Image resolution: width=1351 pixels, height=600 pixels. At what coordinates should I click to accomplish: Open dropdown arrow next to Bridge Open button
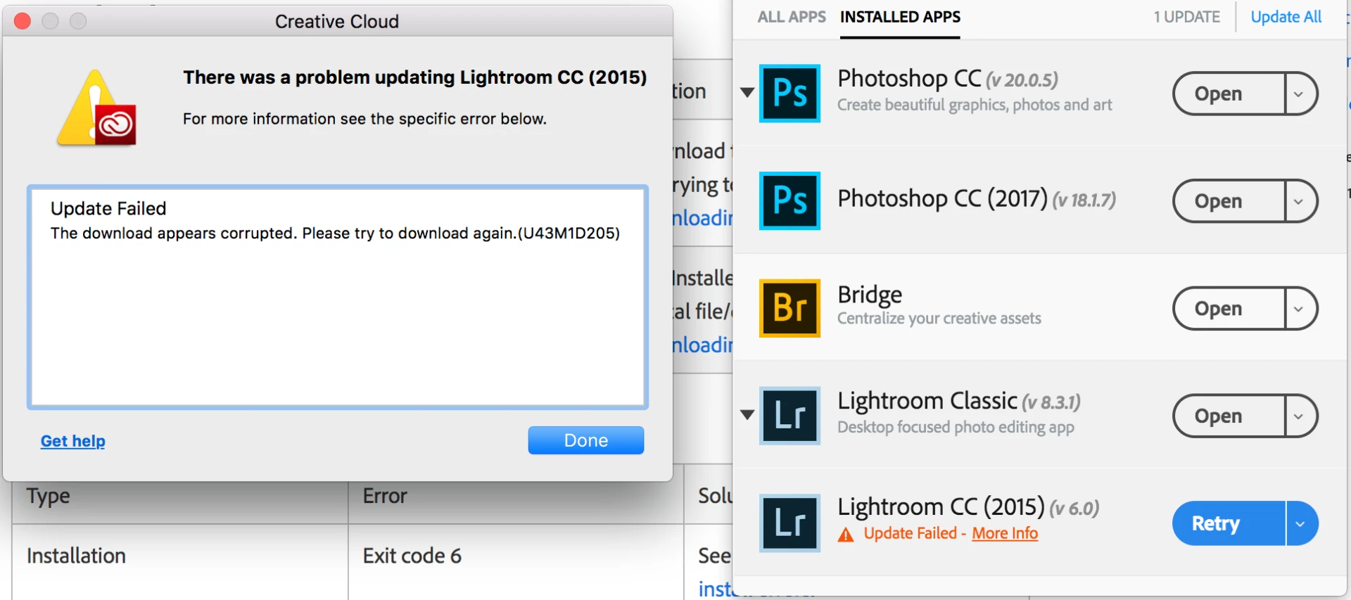(x=1300, y=308)
